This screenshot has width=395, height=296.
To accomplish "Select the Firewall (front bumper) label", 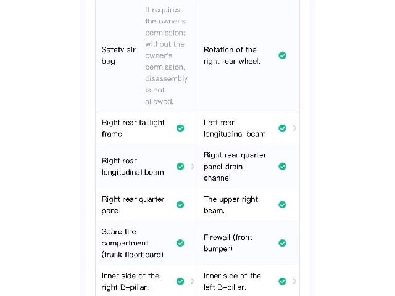I will (228, 243).
